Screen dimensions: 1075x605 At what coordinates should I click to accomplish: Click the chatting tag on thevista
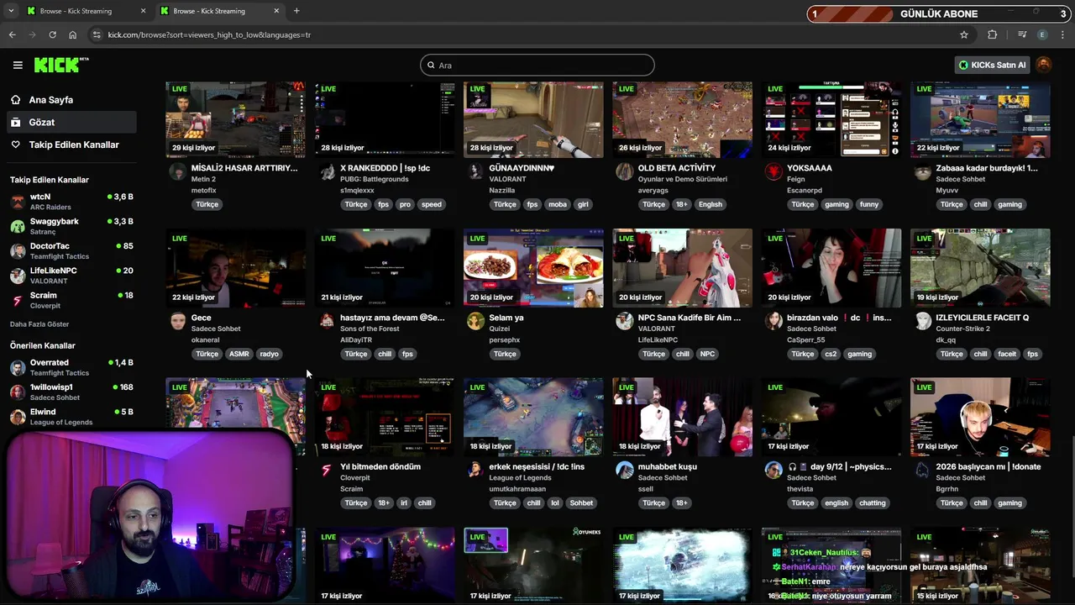tap(872, 503)
